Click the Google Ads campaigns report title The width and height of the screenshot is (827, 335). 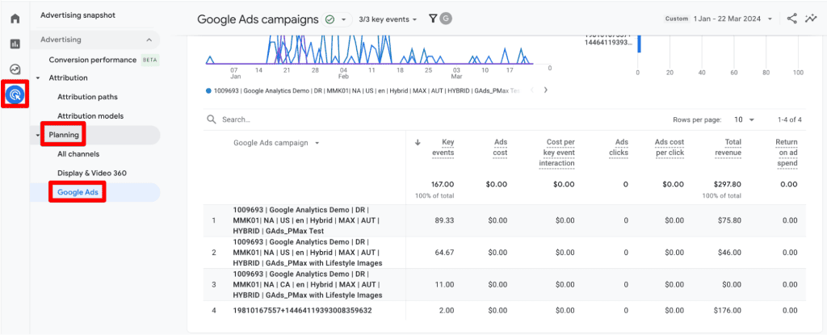click(x=258, y=19)
